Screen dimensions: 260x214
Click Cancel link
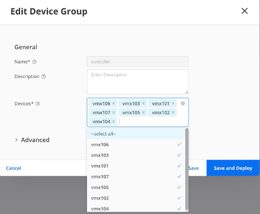click(13, 168)
